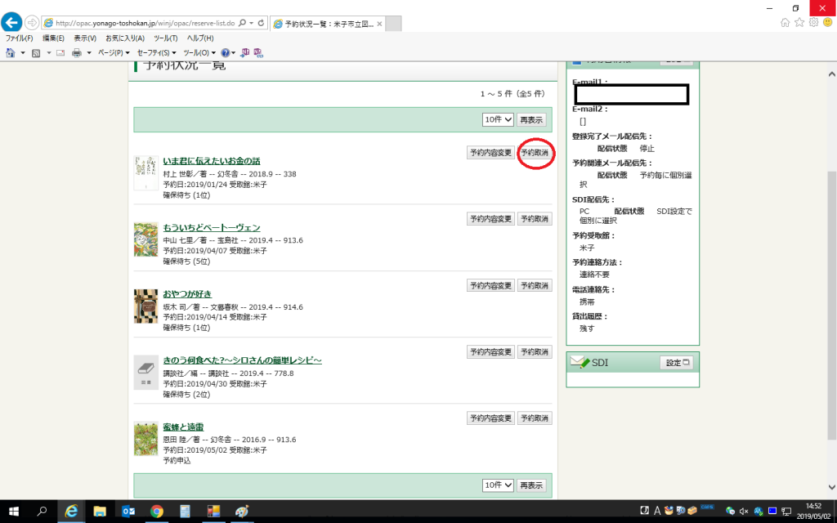The height and width of the screenshot is (523, 837).
Task: Open the bottom 10件 results-per-page dropdown
Action: [498, 485]
